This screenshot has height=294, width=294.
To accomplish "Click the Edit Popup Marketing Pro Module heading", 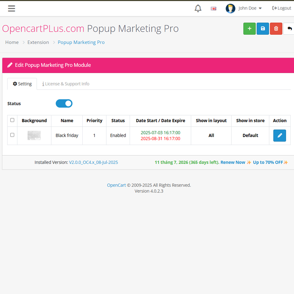I will coord(53,65).
